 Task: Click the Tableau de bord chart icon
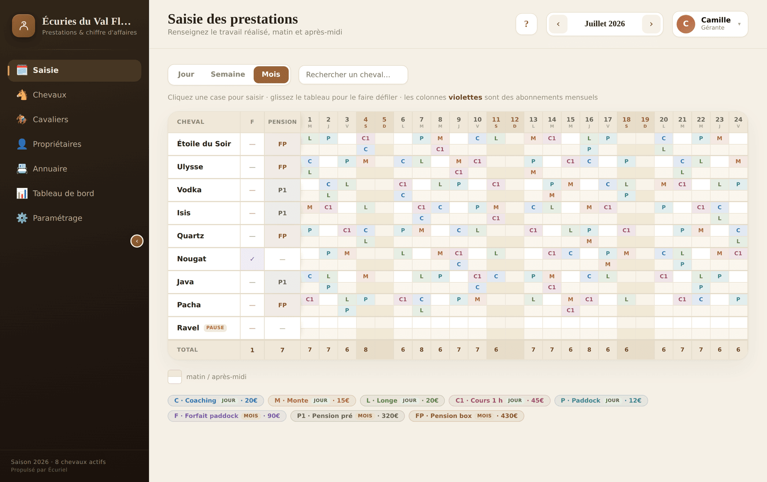coord(22,193)
